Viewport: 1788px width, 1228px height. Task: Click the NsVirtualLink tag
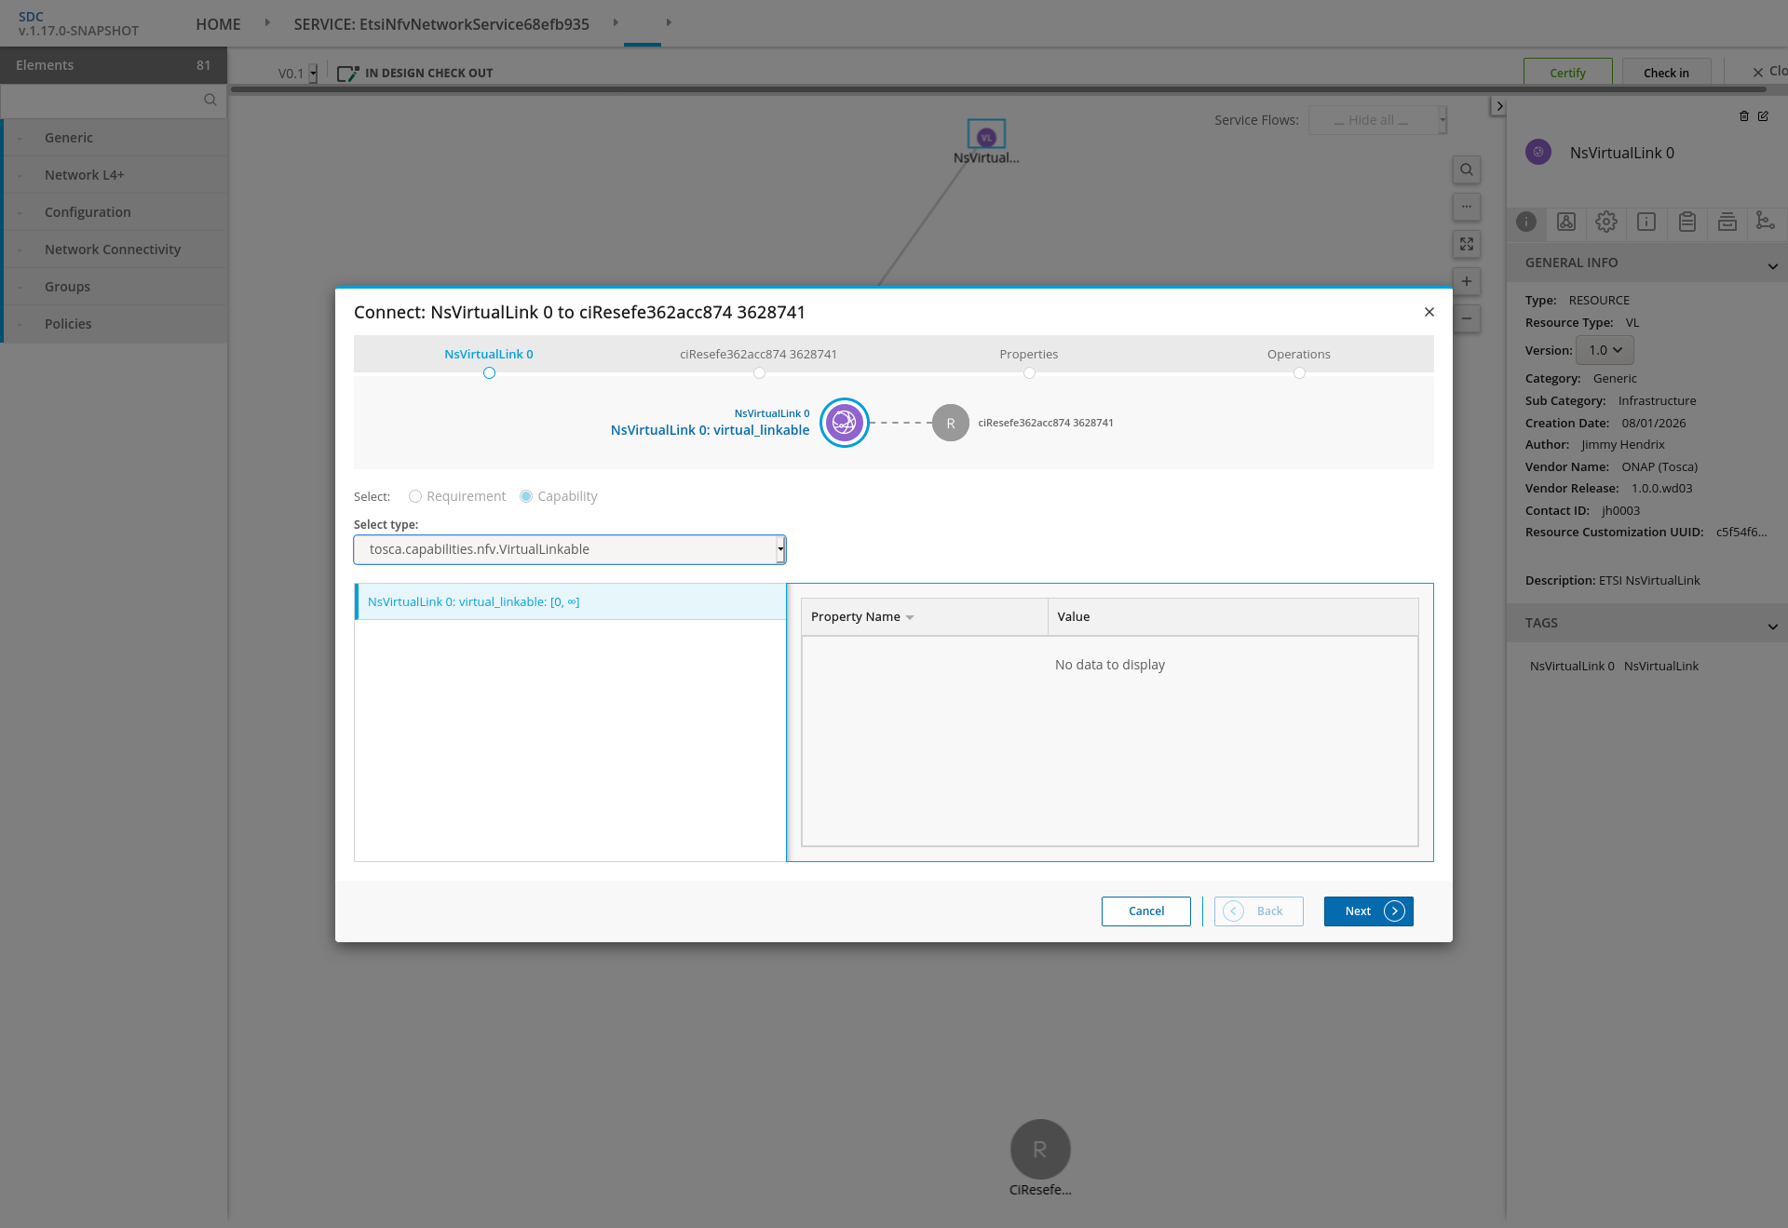coord(1661,667)
